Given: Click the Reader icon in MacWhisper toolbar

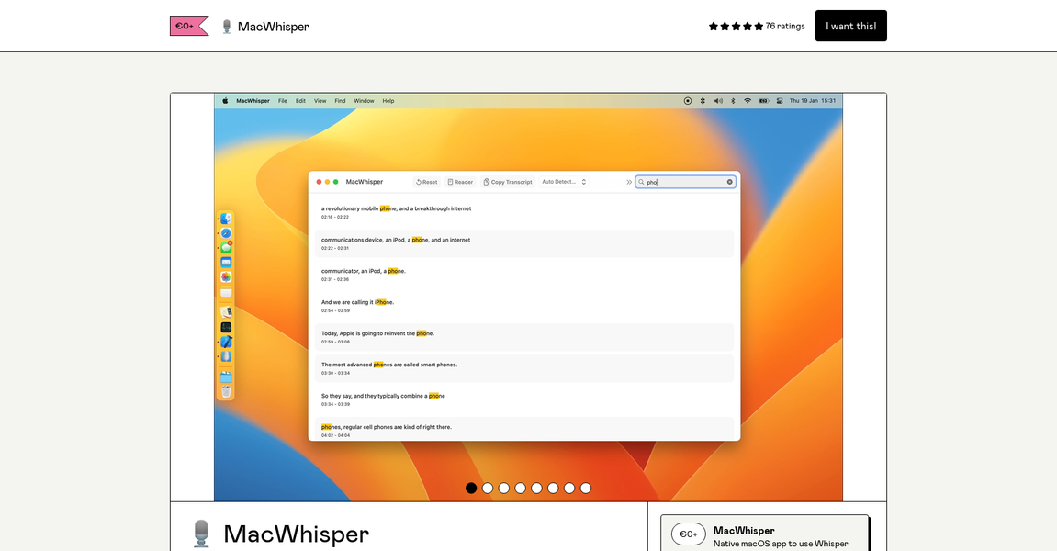Looking at the screenshot, I should [x=450, y=181].
